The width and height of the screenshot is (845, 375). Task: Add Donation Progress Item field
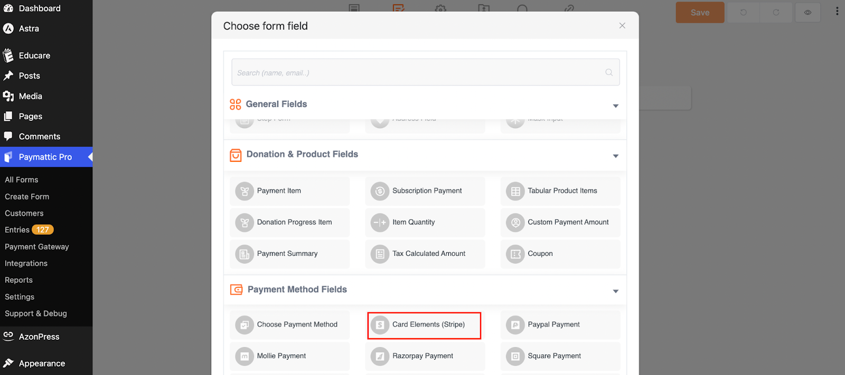(289, 223)
